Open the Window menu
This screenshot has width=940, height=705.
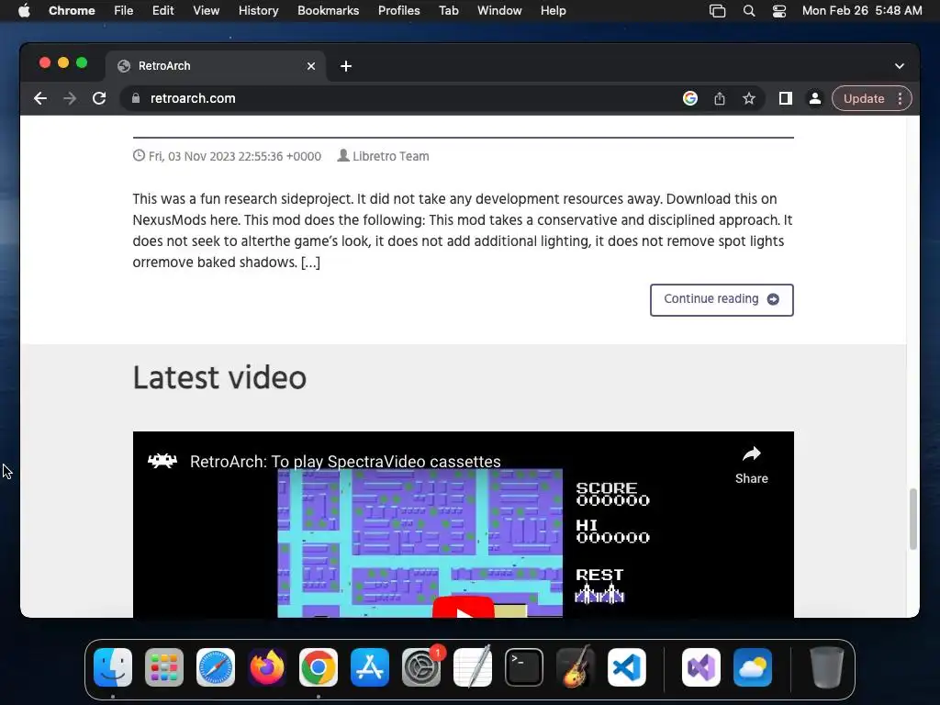pyautogui.click(x=499, y=11)
